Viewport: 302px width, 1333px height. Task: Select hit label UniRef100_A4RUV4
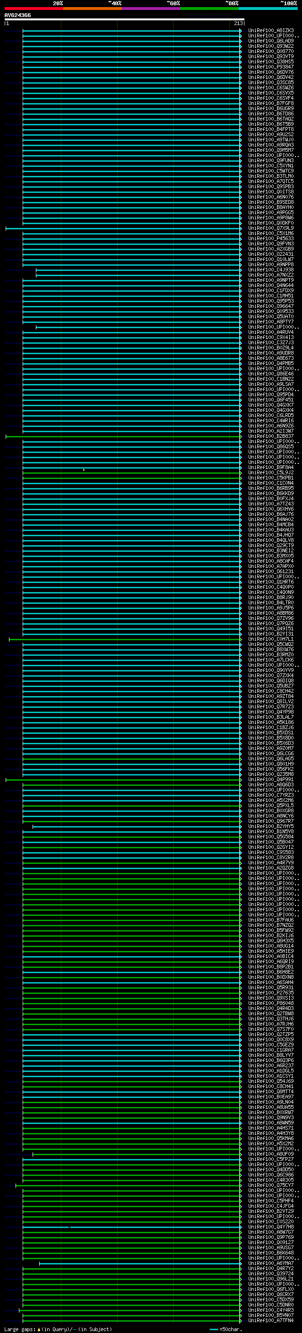coord(271,332)
